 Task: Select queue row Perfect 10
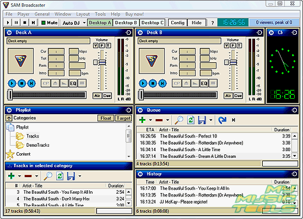pyautogui.click(x=214, y=136)
